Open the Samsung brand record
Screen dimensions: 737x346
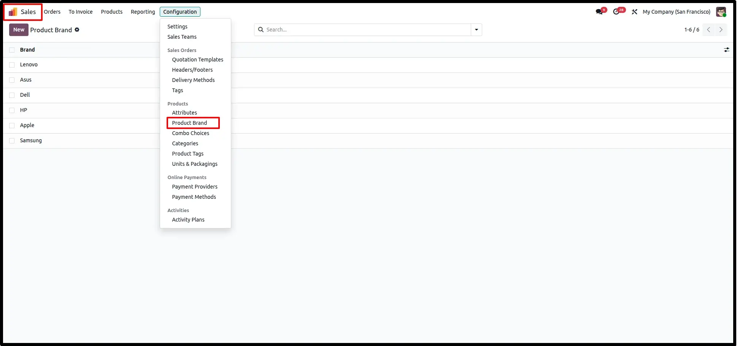pyautogui.click(x=31, y=141)
